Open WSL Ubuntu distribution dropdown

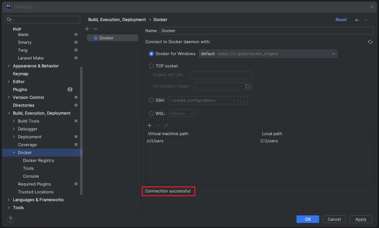(x=183, y=113)
